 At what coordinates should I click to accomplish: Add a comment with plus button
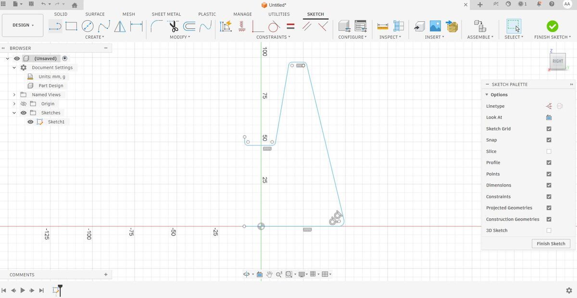click(106, 274)
